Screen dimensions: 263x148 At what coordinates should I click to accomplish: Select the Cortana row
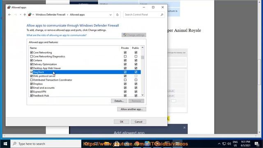coord(85,60)
